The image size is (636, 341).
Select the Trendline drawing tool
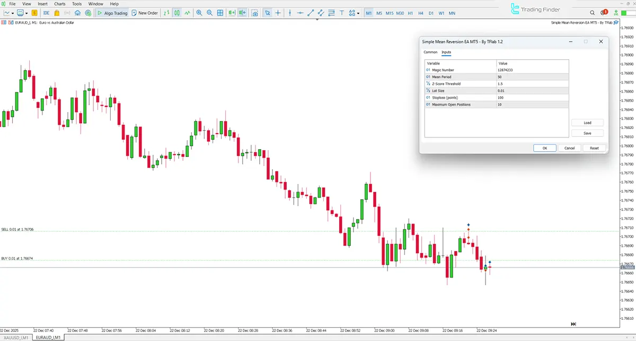pos(311,13)
